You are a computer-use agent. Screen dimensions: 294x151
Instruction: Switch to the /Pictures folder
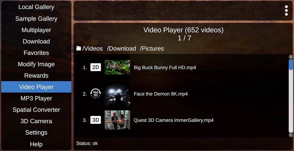pyautogui.click(x=152, y=49)
